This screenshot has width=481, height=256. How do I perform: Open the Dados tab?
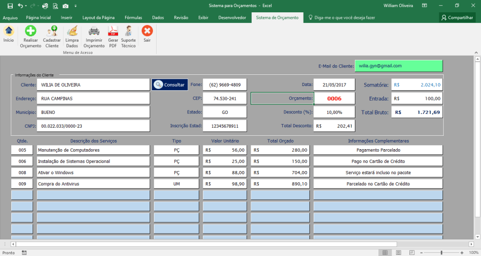click(158, 18)
